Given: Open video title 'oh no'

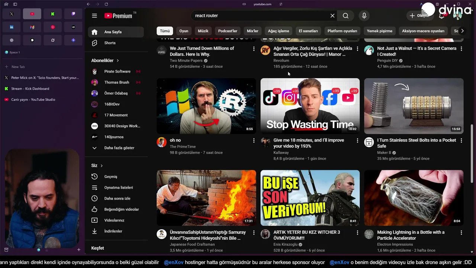Looking at the screenshot, I should tap(175, 140).
